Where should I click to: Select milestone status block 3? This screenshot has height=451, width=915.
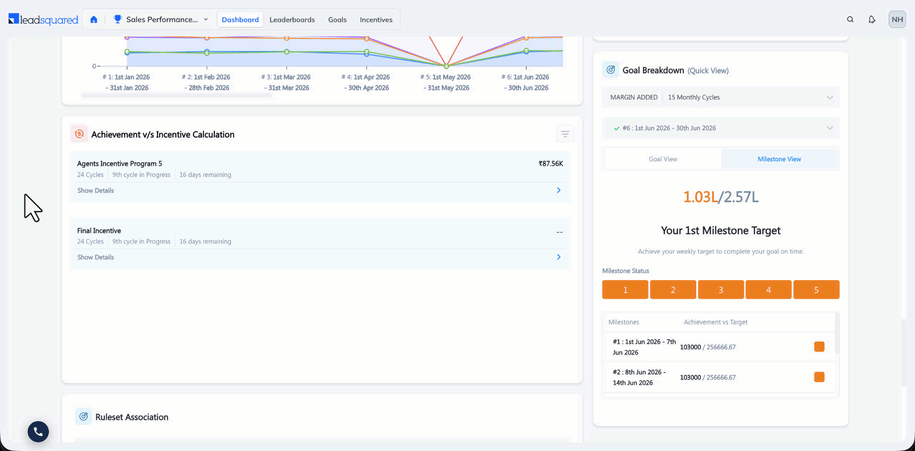tap(721, 290)
